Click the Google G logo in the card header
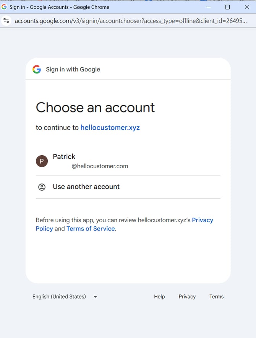This screenshot has width=256, height=338. pos(37,70)
